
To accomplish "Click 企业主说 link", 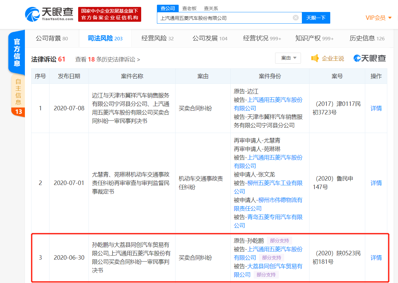I will tap(333, 58).
